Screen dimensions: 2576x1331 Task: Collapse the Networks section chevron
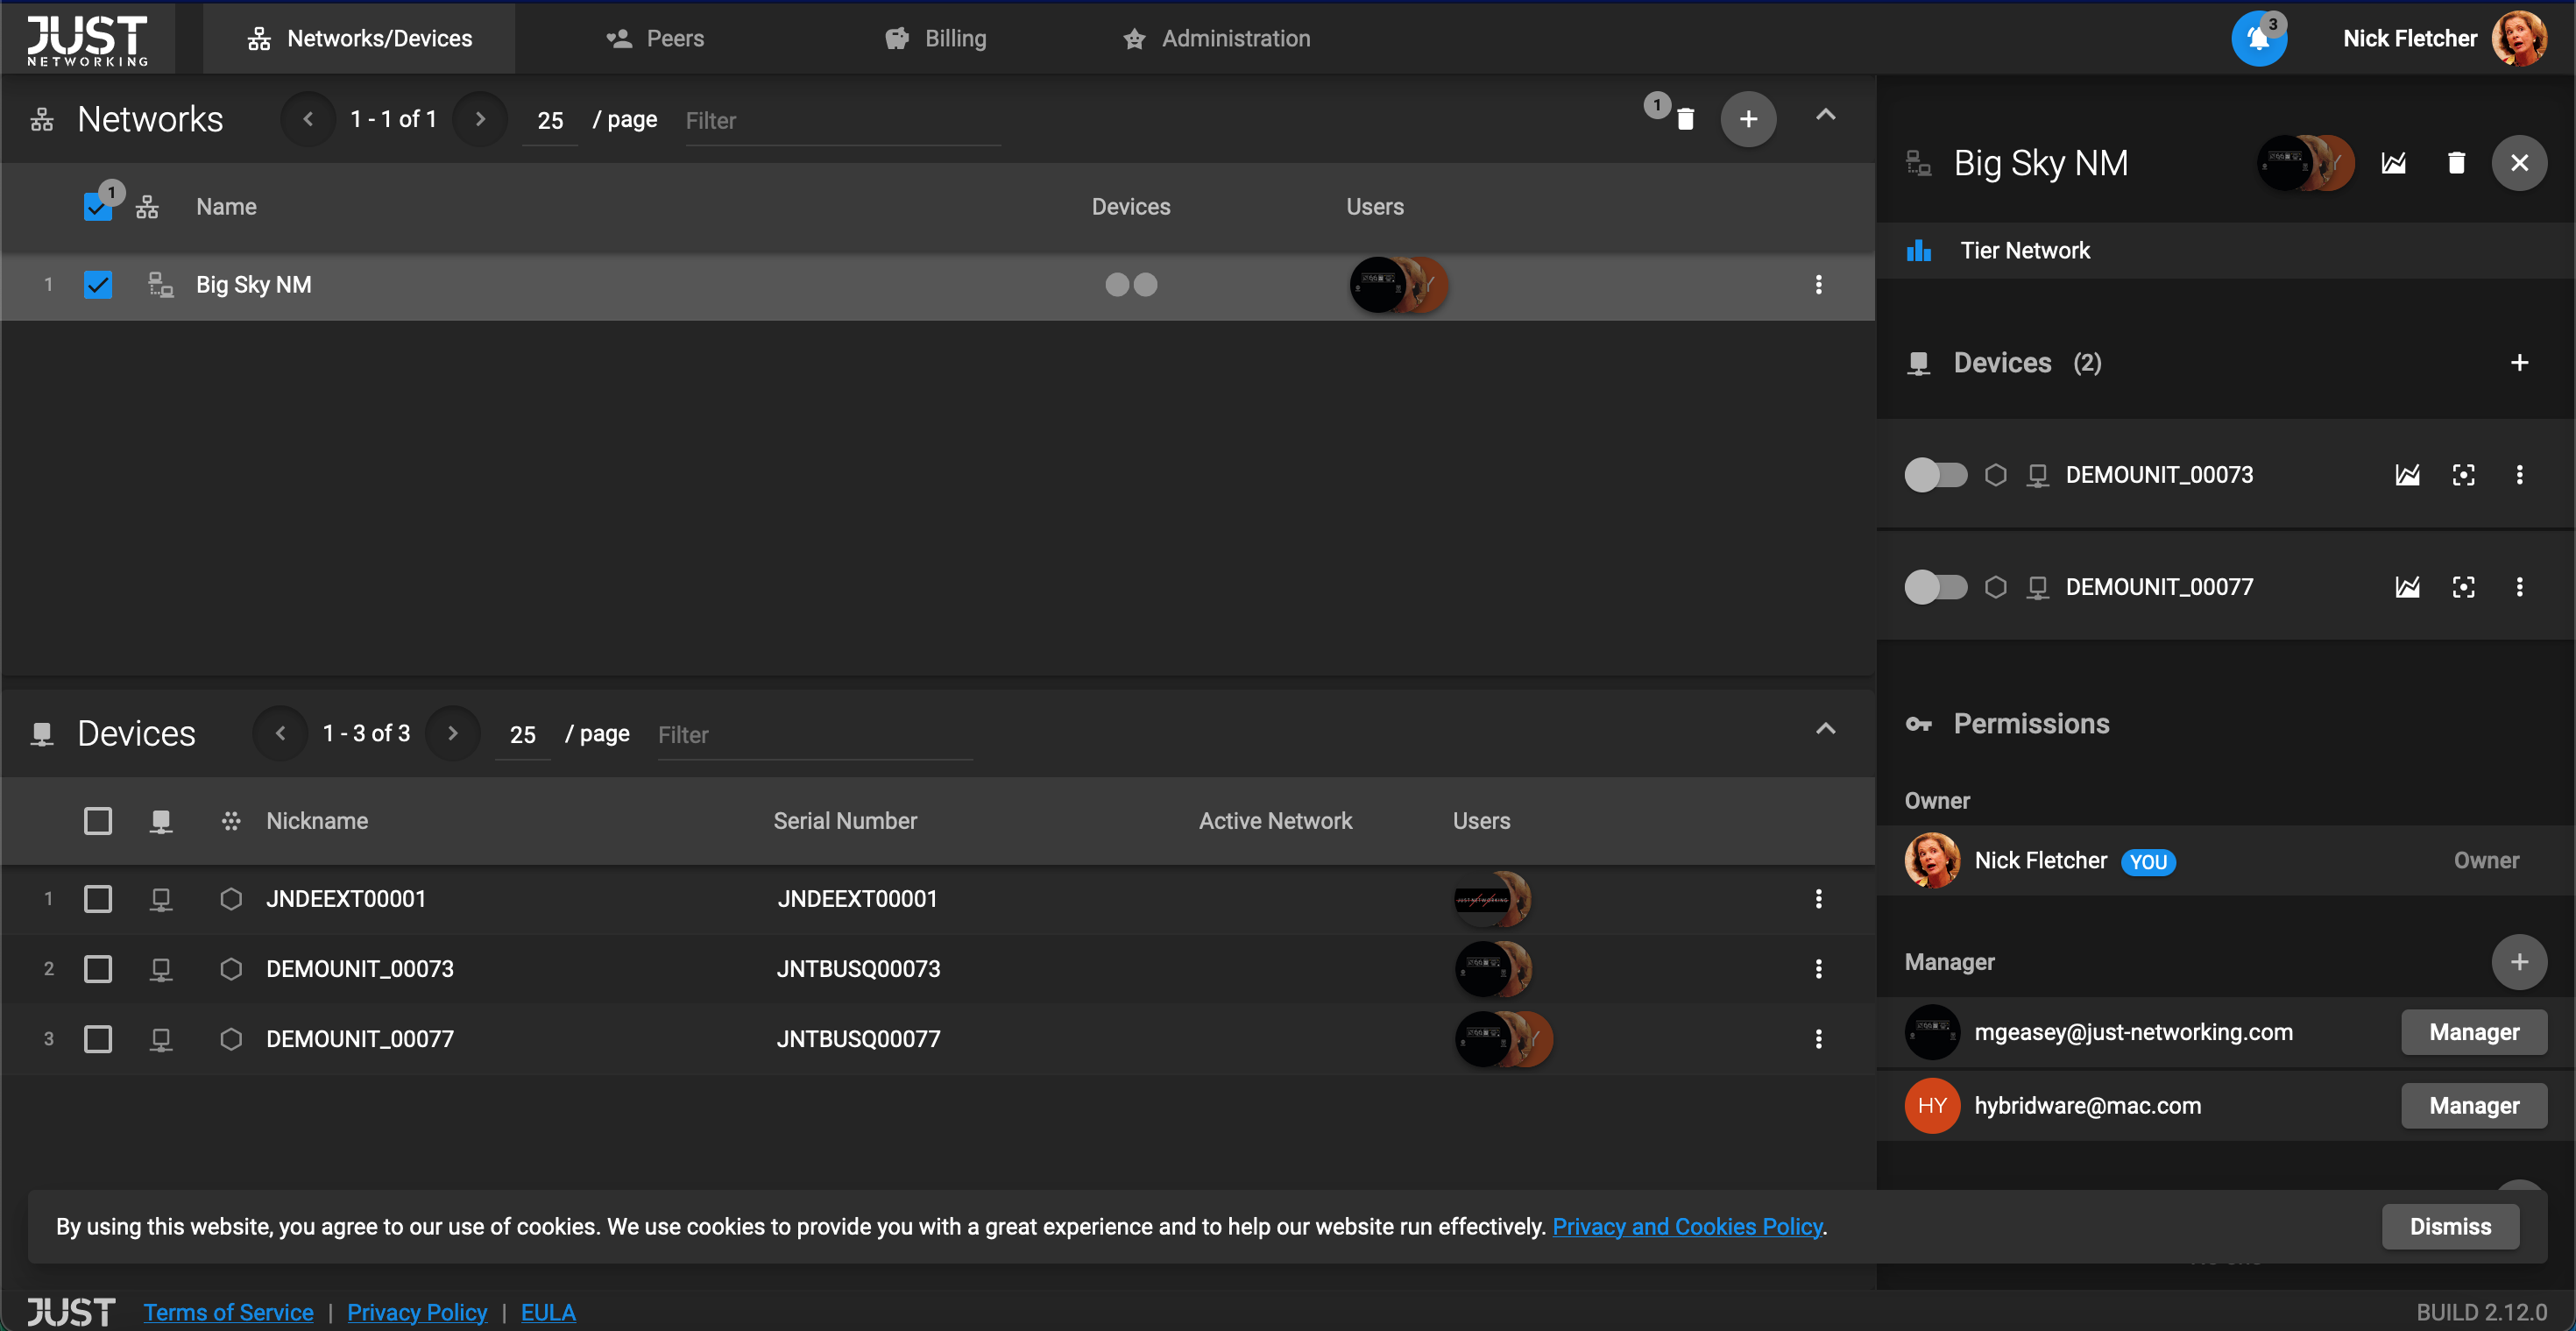tap(1825, 115)
